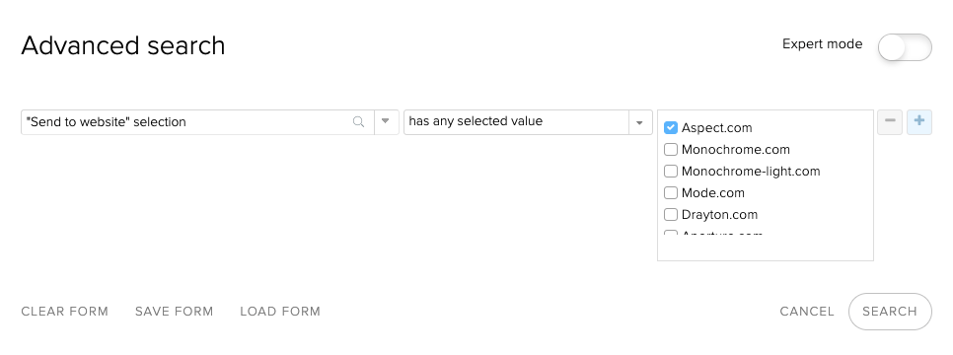Add a new criterion with plus button
Image resolution: width=953 pixels, height=355 pixels.
(x=919, y=122)
